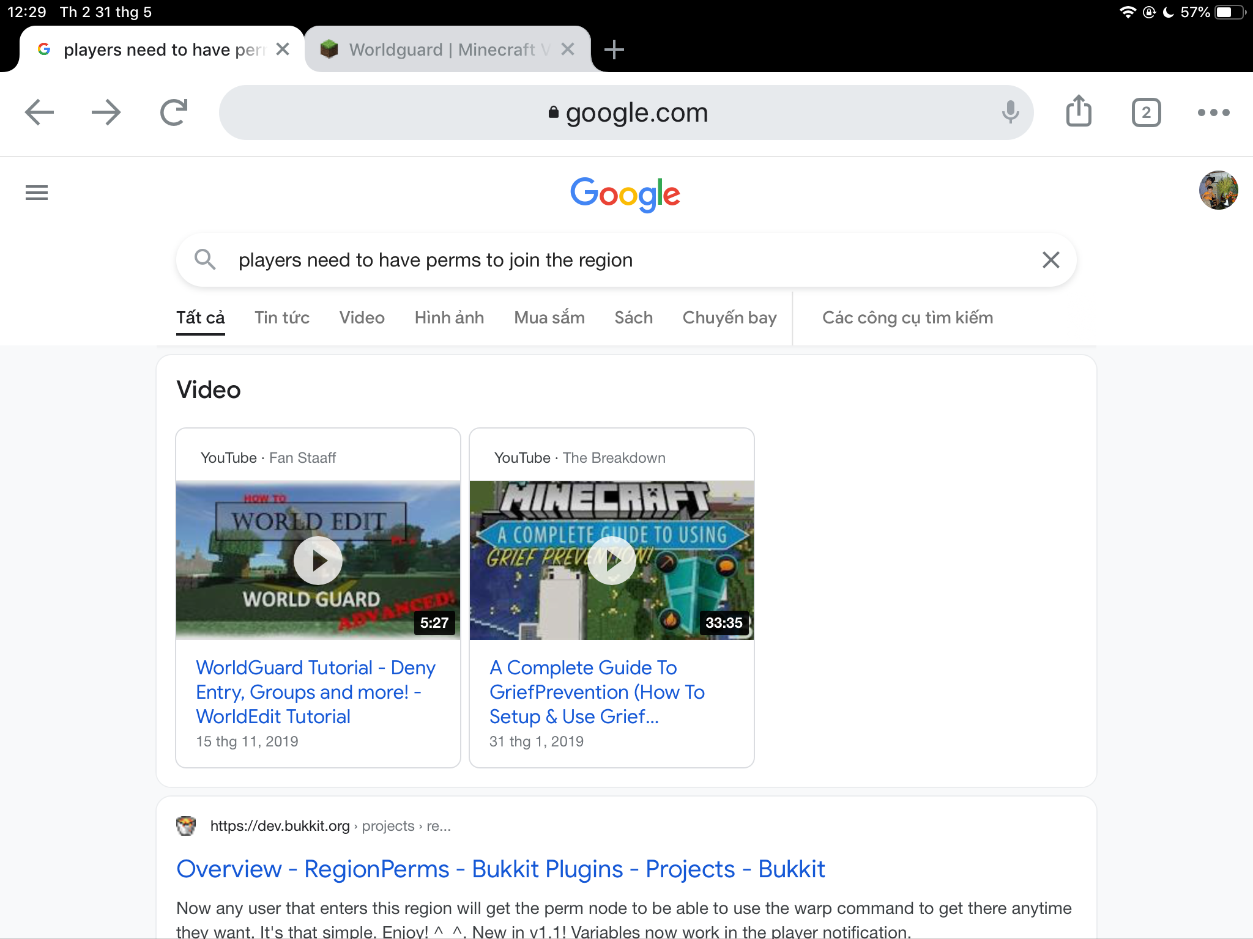Screen dimensions: 1253x939
Task: Open the tab switcher showing 2 tabs
Action: tap(1146, 112)
